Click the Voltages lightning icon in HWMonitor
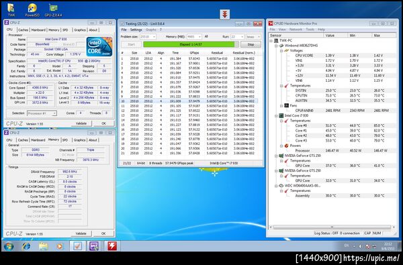Screen dimensions: 403x265 pyautogui.click(x=287, y=50)
